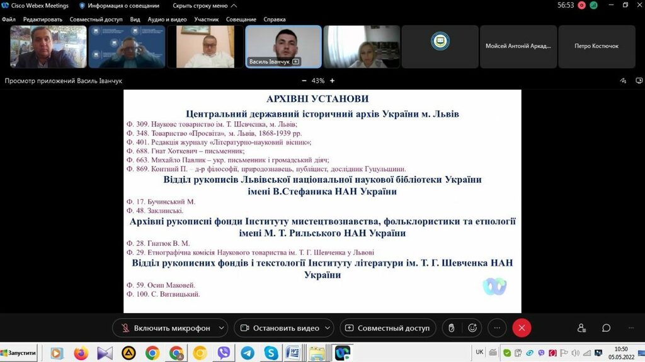Click the red leave meeting button

522,328
